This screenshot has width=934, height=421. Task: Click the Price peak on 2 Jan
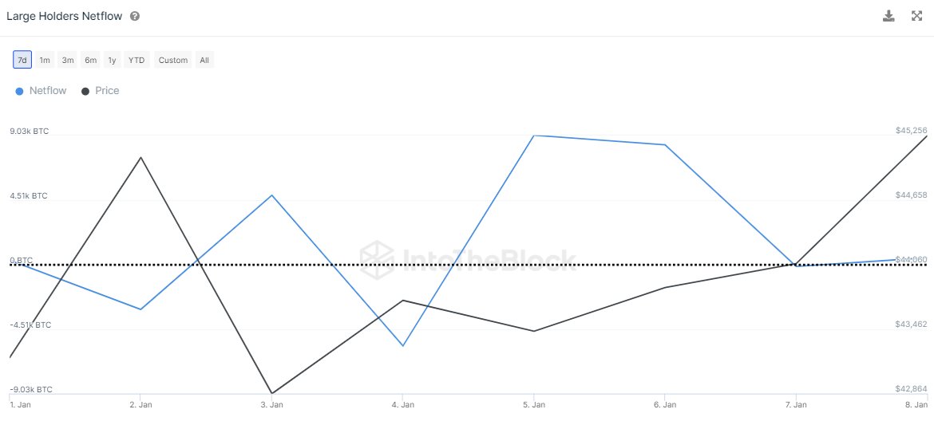[141, 157]
